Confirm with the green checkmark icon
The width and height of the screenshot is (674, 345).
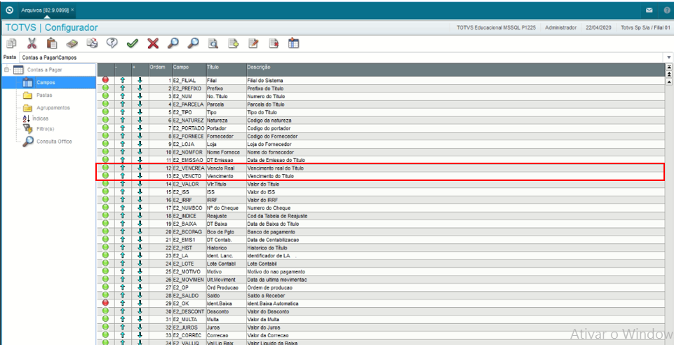click(x=132, y=43)
